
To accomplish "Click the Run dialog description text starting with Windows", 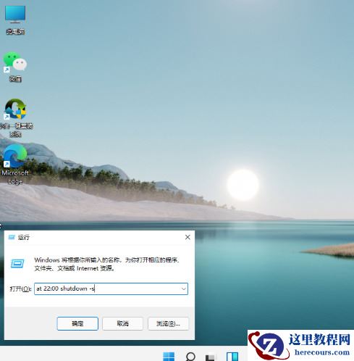I will [x=106, y=264].
